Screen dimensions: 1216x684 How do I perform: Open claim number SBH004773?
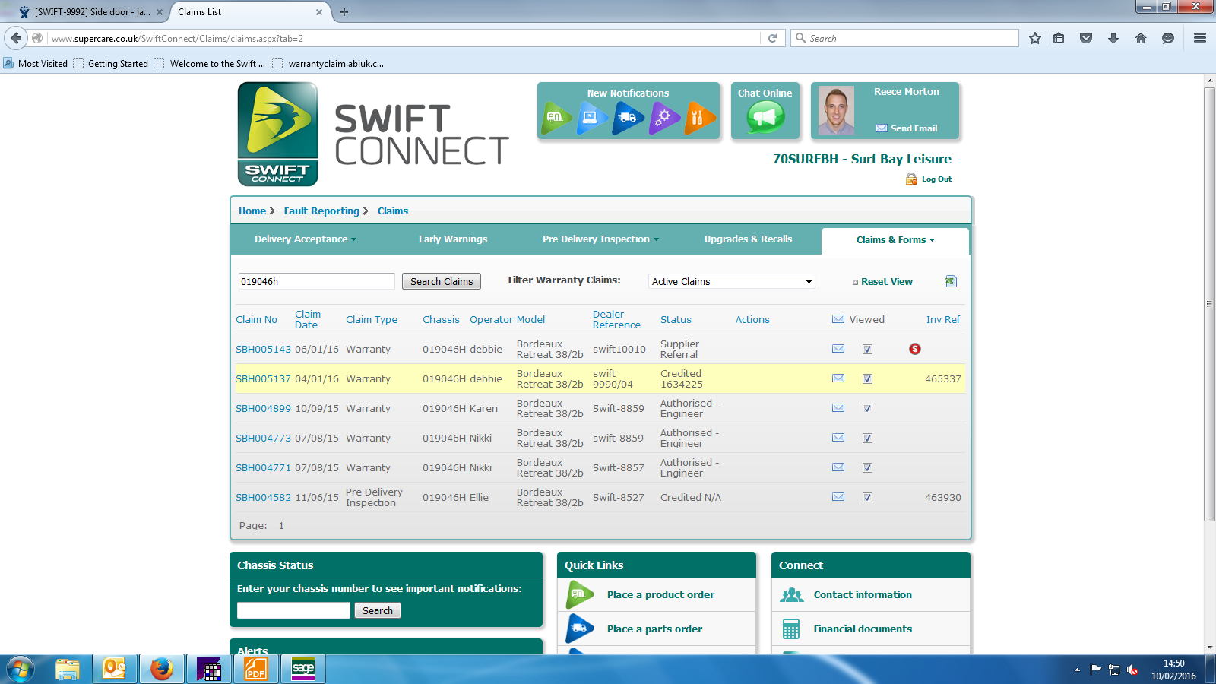pyautogui.click(x=263, y=439)
